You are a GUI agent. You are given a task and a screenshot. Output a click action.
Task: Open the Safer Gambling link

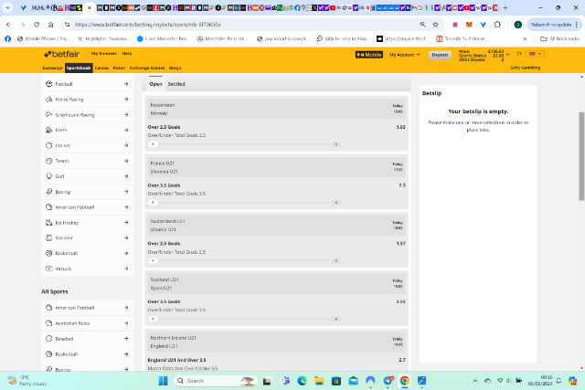tap(526, 68)
